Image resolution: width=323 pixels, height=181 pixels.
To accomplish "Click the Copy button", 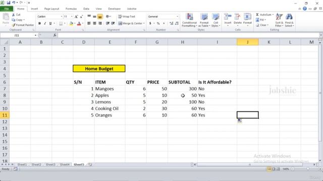I will 18,20.
